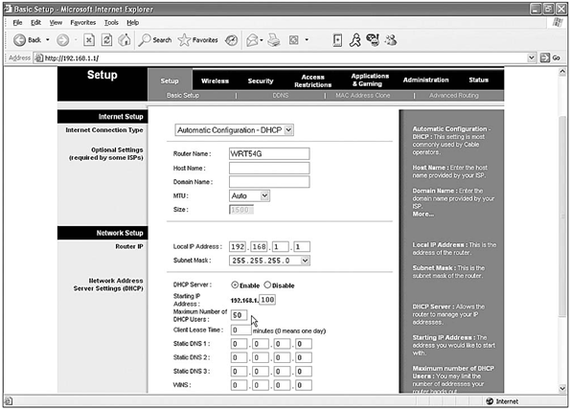
Task: Click the Forward arrow button
Action: (x=62, y=40)
